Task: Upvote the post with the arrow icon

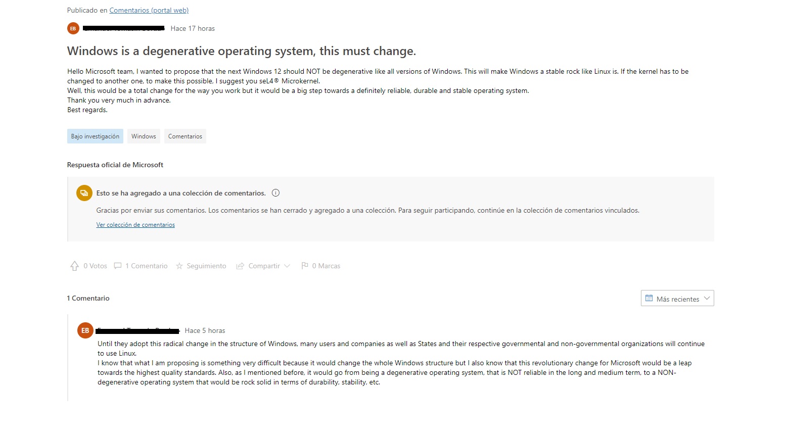Action: [75, 266]
